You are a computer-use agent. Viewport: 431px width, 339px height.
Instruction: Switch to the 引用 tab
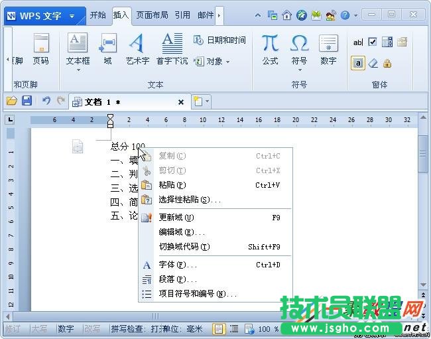(182, 15)
